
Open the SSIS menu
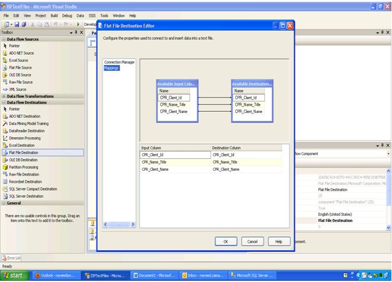92,16
